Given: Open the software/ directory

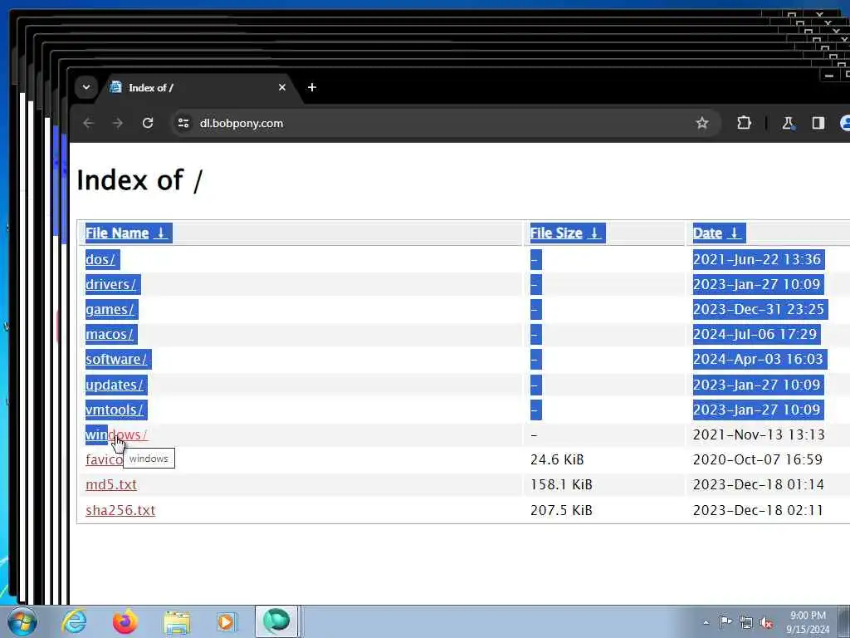Looking at the screenshot, I should (x=116, y=359).
